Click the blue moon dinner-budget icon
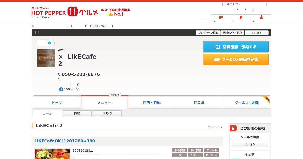Viewport: 303px width, 159px height. [x=61, y=89]
